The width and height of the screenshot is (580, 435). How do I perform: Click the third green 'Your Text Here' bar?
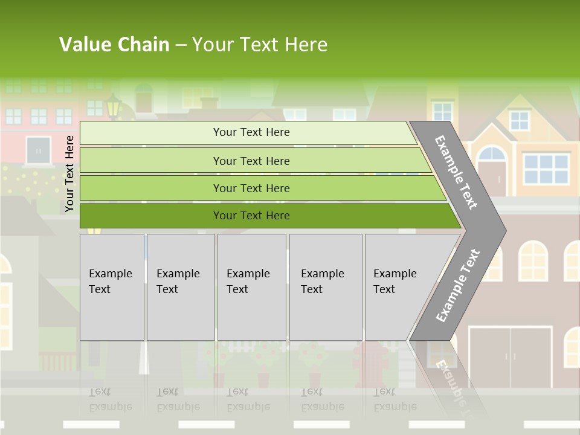pyautogui.click(x=263, y=188)
